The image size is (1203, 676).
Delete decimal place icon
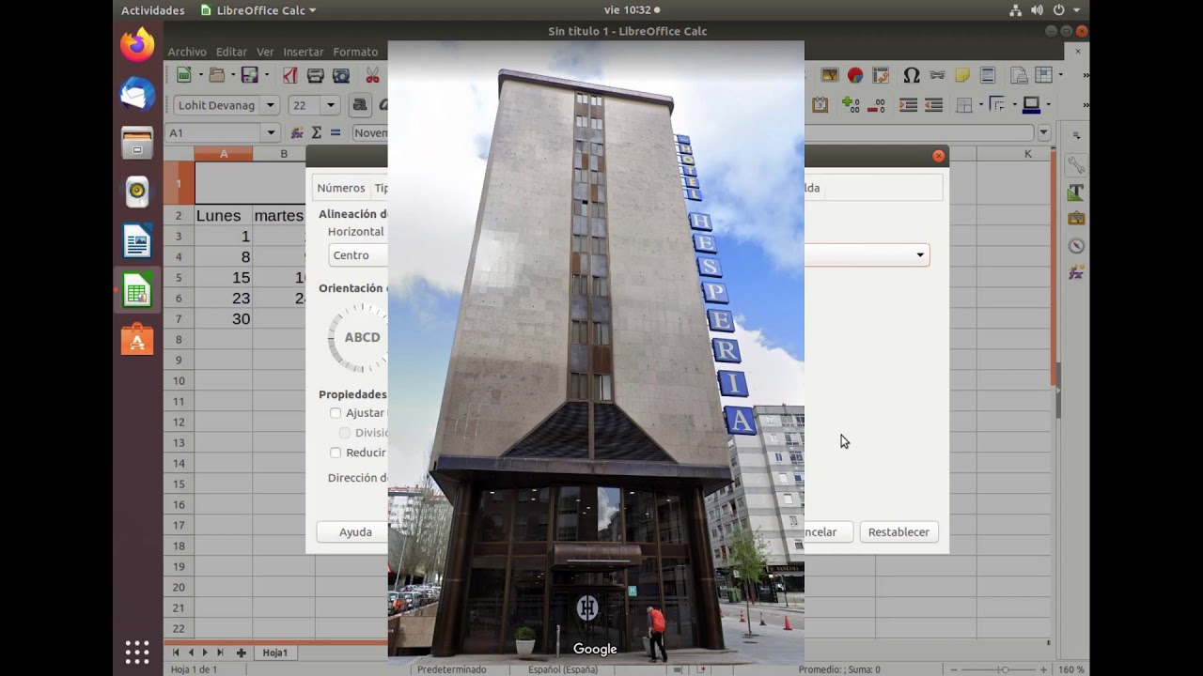[877, 105]
